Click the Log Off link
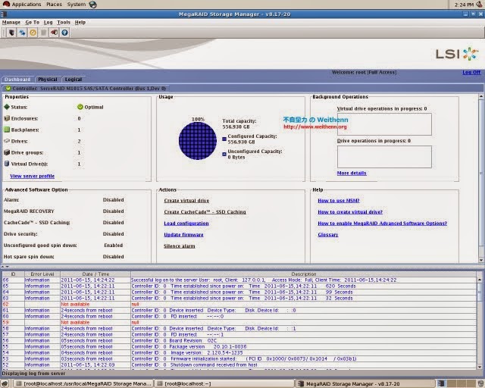 (x=471, y=73)
